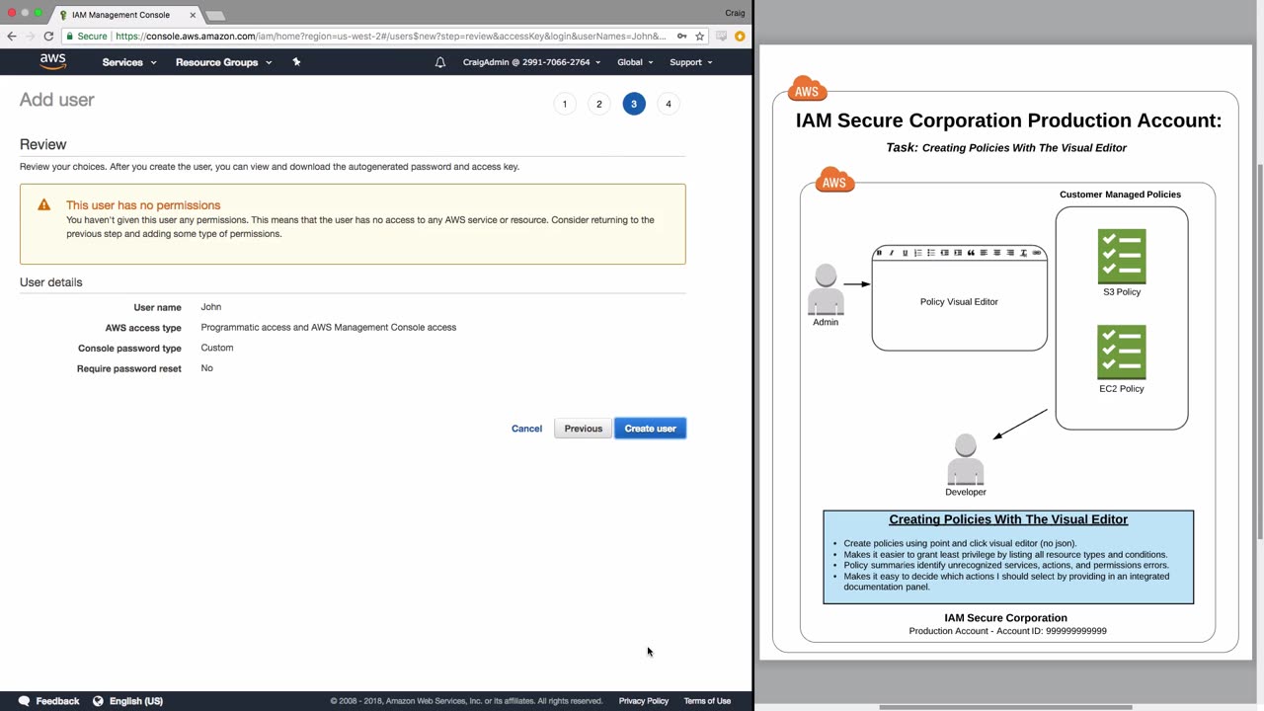Screen dimensions: 1264x711
Task: Click the top AWS cloud logo in diagram
Action: (807, 89)
